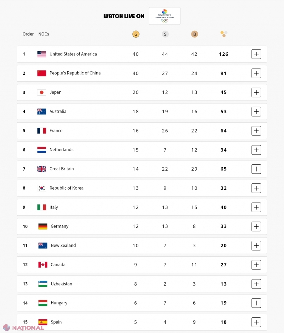Click the NOCs column header
This screenshot has height=333, width=284.
pos(44,34)
